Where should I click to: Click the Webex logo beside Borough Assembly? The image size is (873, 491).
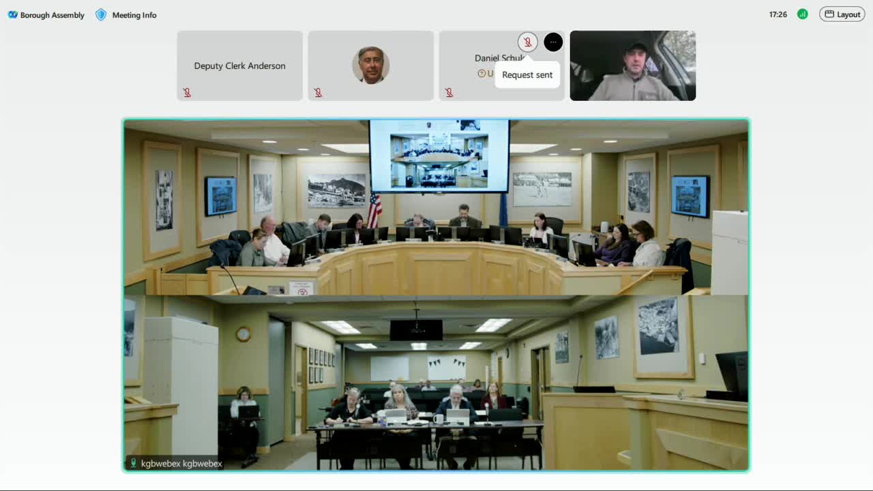pyautogui.click(x=12, y=15)
